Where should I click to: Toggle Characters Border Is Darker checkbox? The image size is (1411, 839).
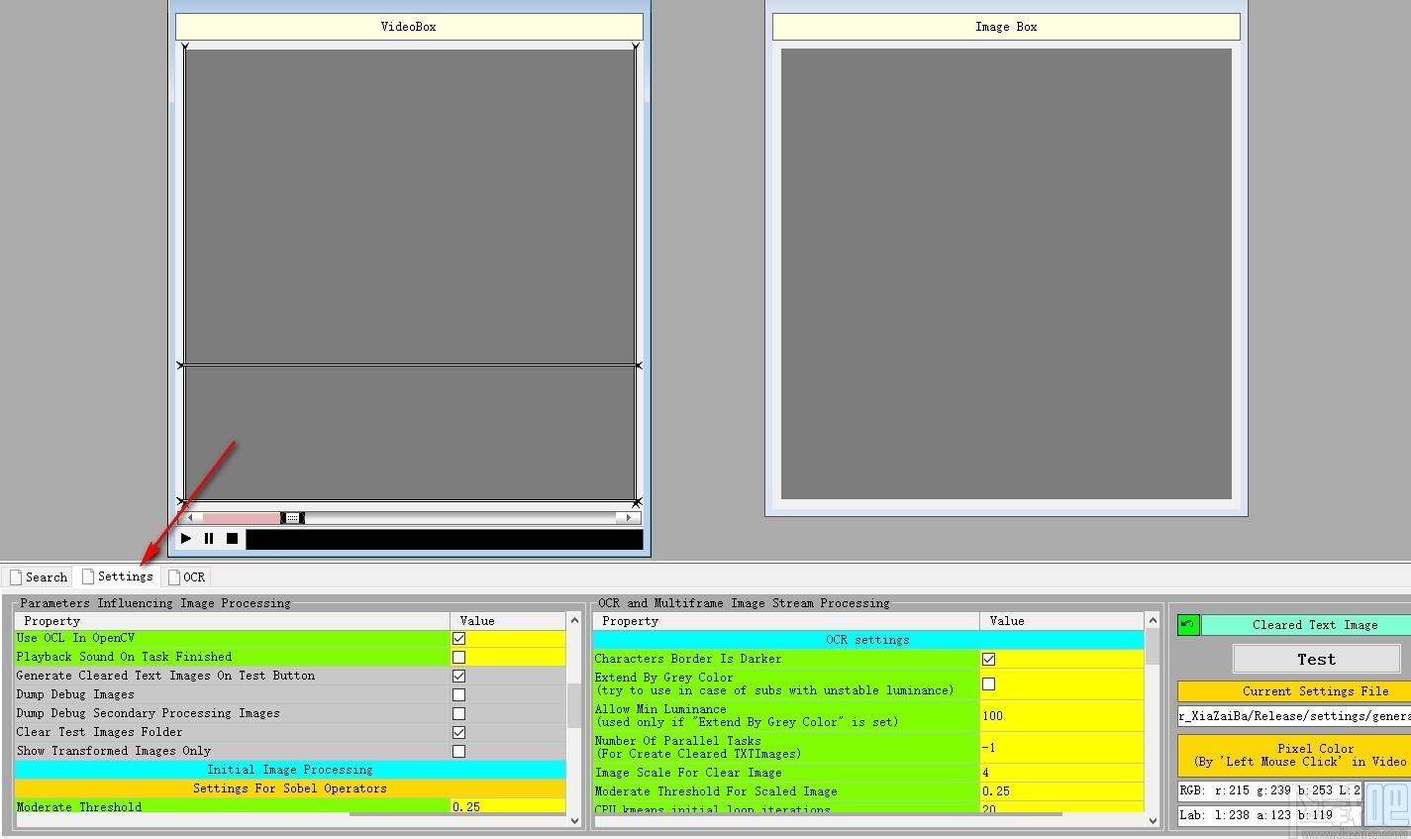click(x=988, y=660)
